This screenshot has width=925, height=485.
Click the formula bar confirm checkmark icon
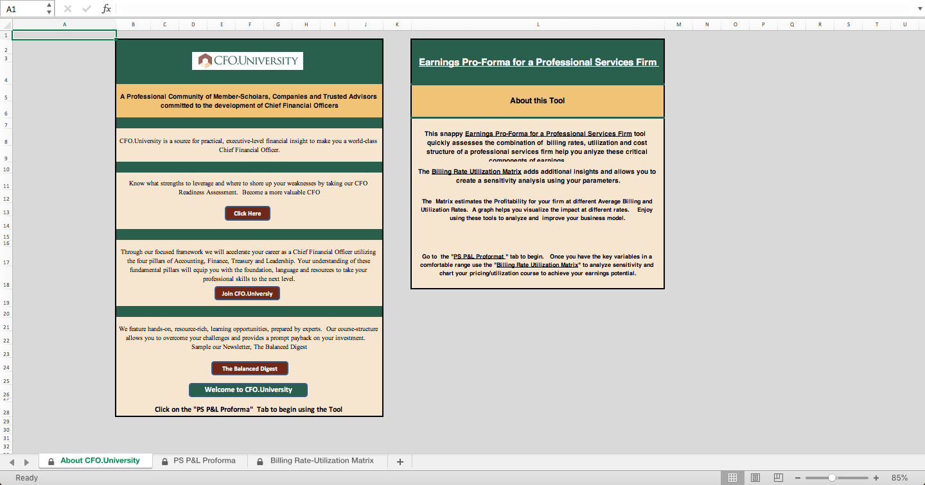pos(87,9)
